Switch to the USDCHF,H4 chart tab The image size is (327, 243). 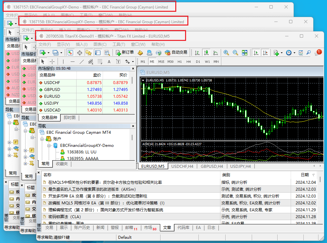(182, 166)
